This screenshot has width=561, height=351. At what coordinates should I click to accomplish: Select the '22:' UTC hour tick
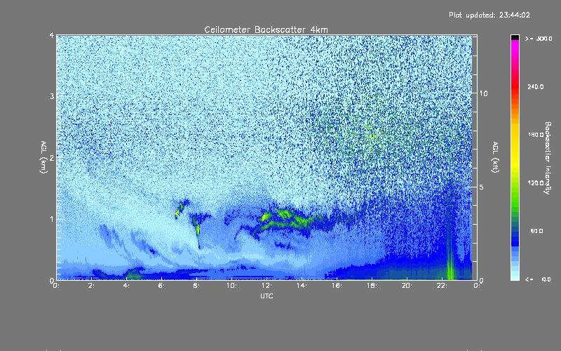(442, 286)
